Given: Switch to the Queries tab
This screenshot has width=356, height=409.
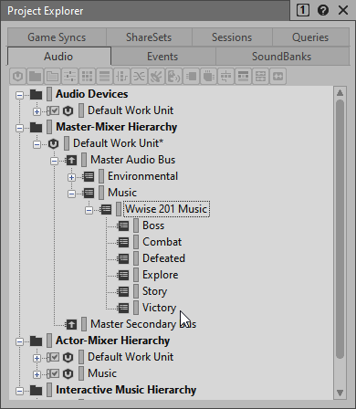Looking at the screenshot, I should pos(310,37).
